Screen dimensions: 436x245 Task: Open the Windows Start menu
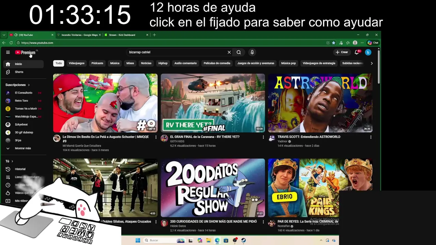pyautogui.click(x=138, y=241)
